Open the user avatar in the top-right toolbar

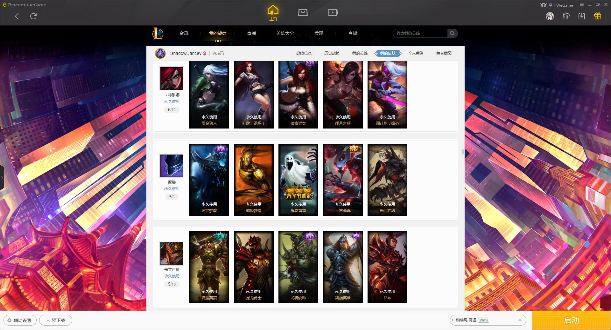550,16
